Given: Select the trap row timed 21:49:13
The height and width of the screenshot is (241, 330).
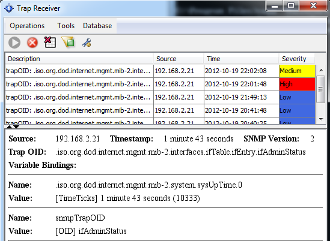Looking at the screenshot, I should [x=160, y=97].
